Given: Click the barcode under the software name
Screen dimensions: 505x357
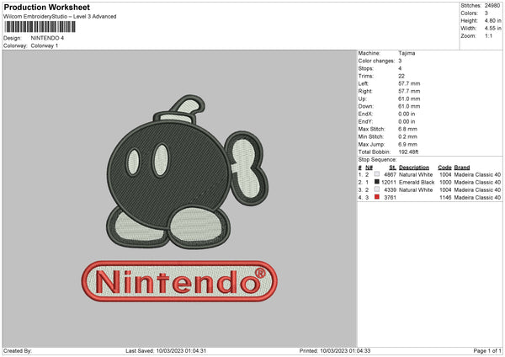Looking at the screenshot, I should 40,27.
